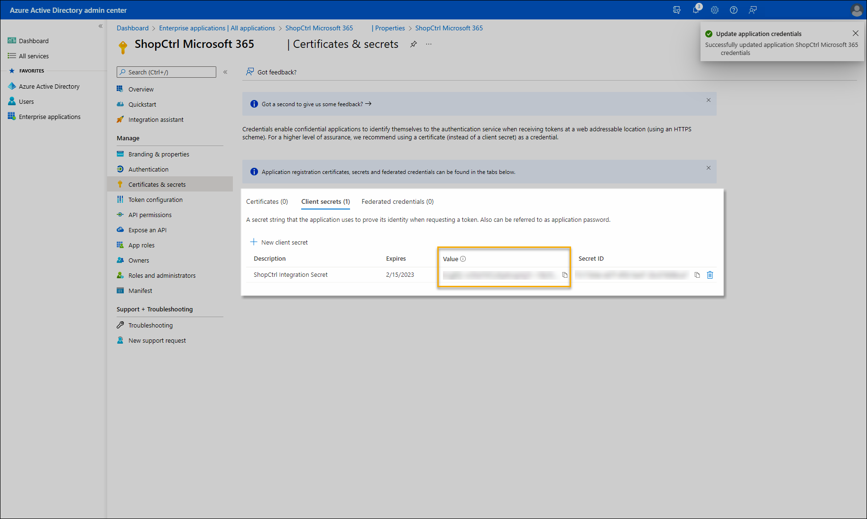Click the Value column info icon
Image resolution: width=867 pixels, height=519 pixels.
(463, 259)
